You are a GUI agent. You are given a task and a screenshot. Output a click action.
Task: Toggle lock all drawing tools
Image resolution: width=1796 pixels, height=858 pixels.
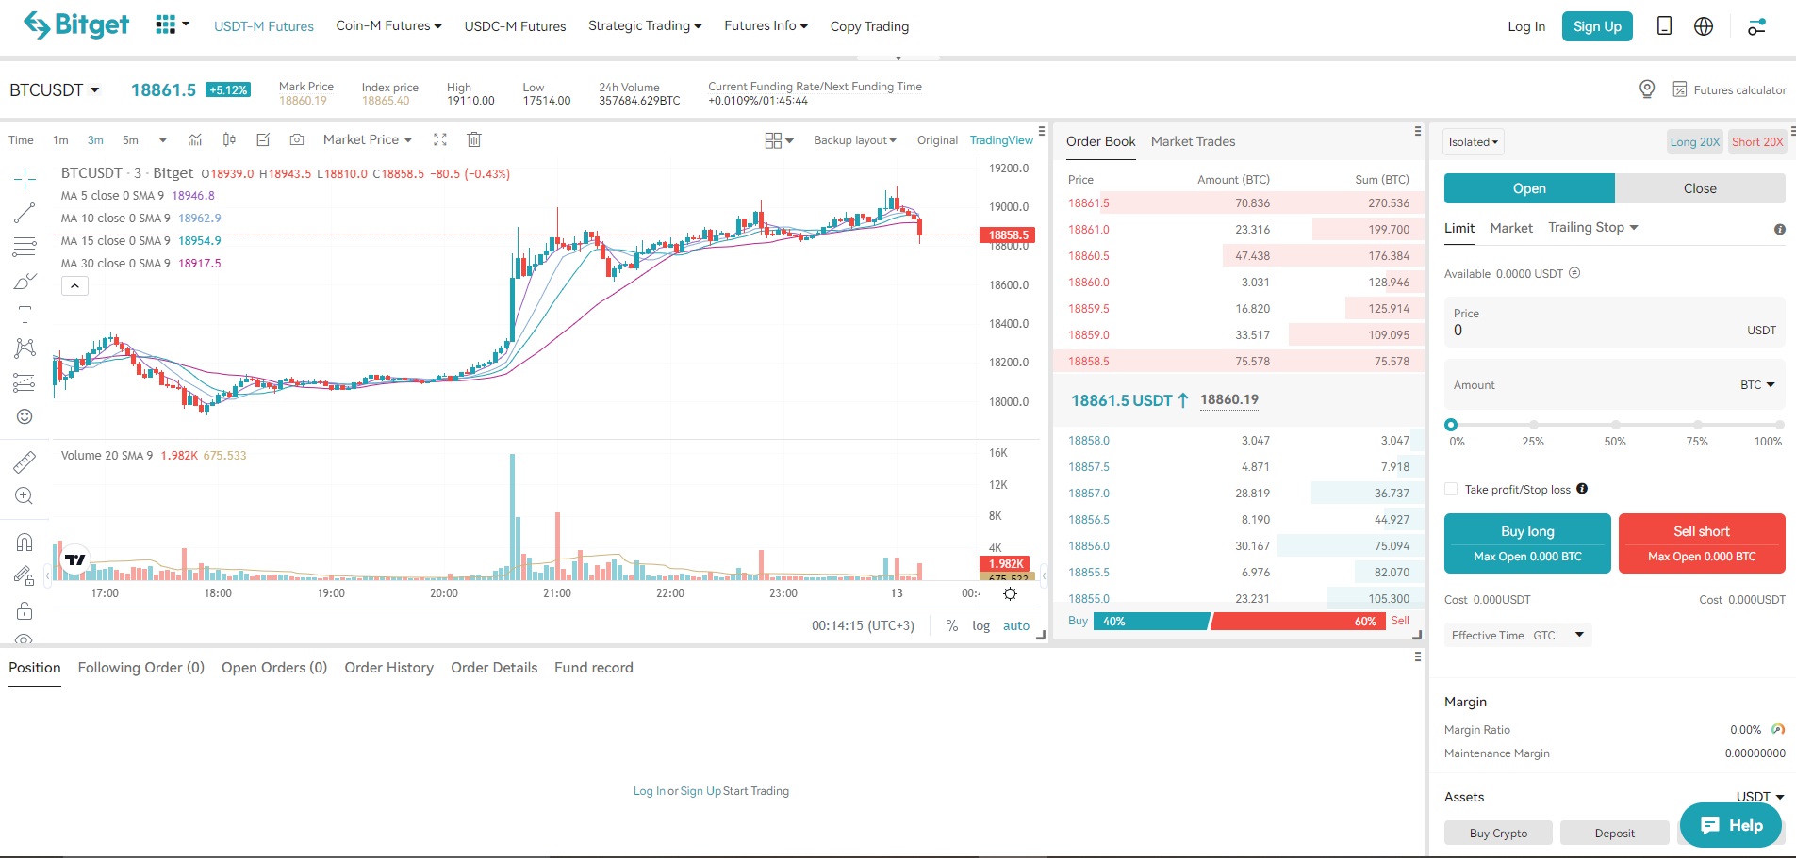click(25, 611)
